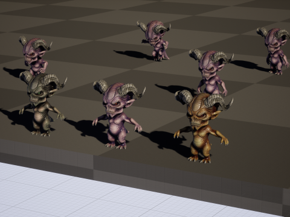Image resolution: width=290 pixels, height=217 pixels.
Task: Select the purple demon in the front row, between the green and orange ones
Action: point(119,115)
